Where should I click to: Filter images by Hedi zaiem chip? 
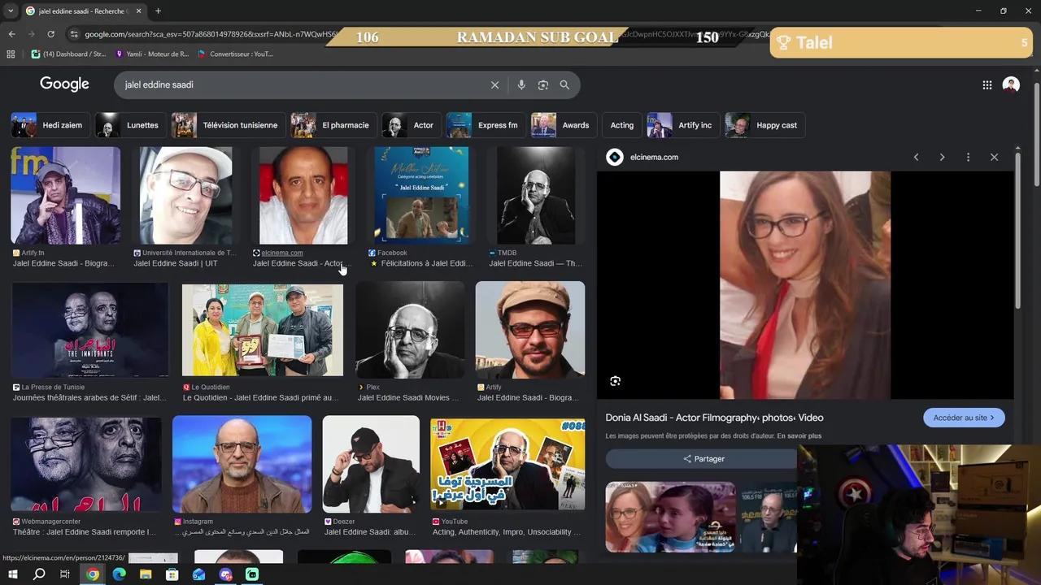[49, 125]
